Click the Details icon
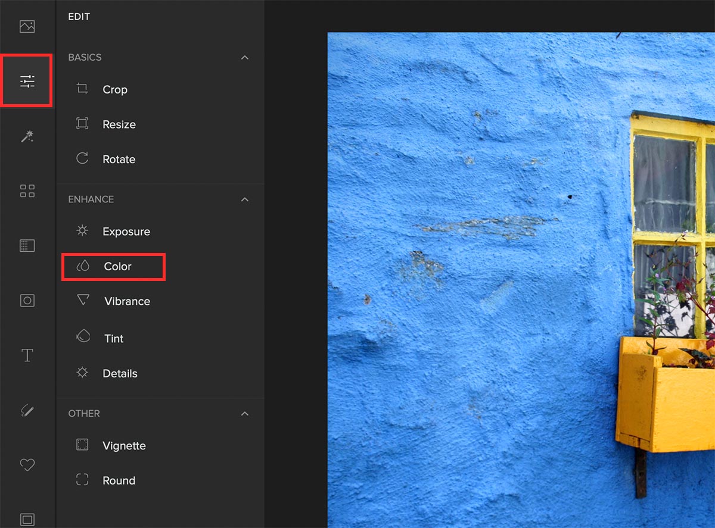 click(x=82, y=373)
